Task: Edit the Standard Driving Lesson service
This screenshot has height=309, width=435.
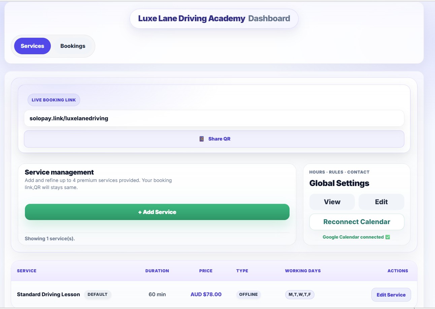Action: pos(391,295)
